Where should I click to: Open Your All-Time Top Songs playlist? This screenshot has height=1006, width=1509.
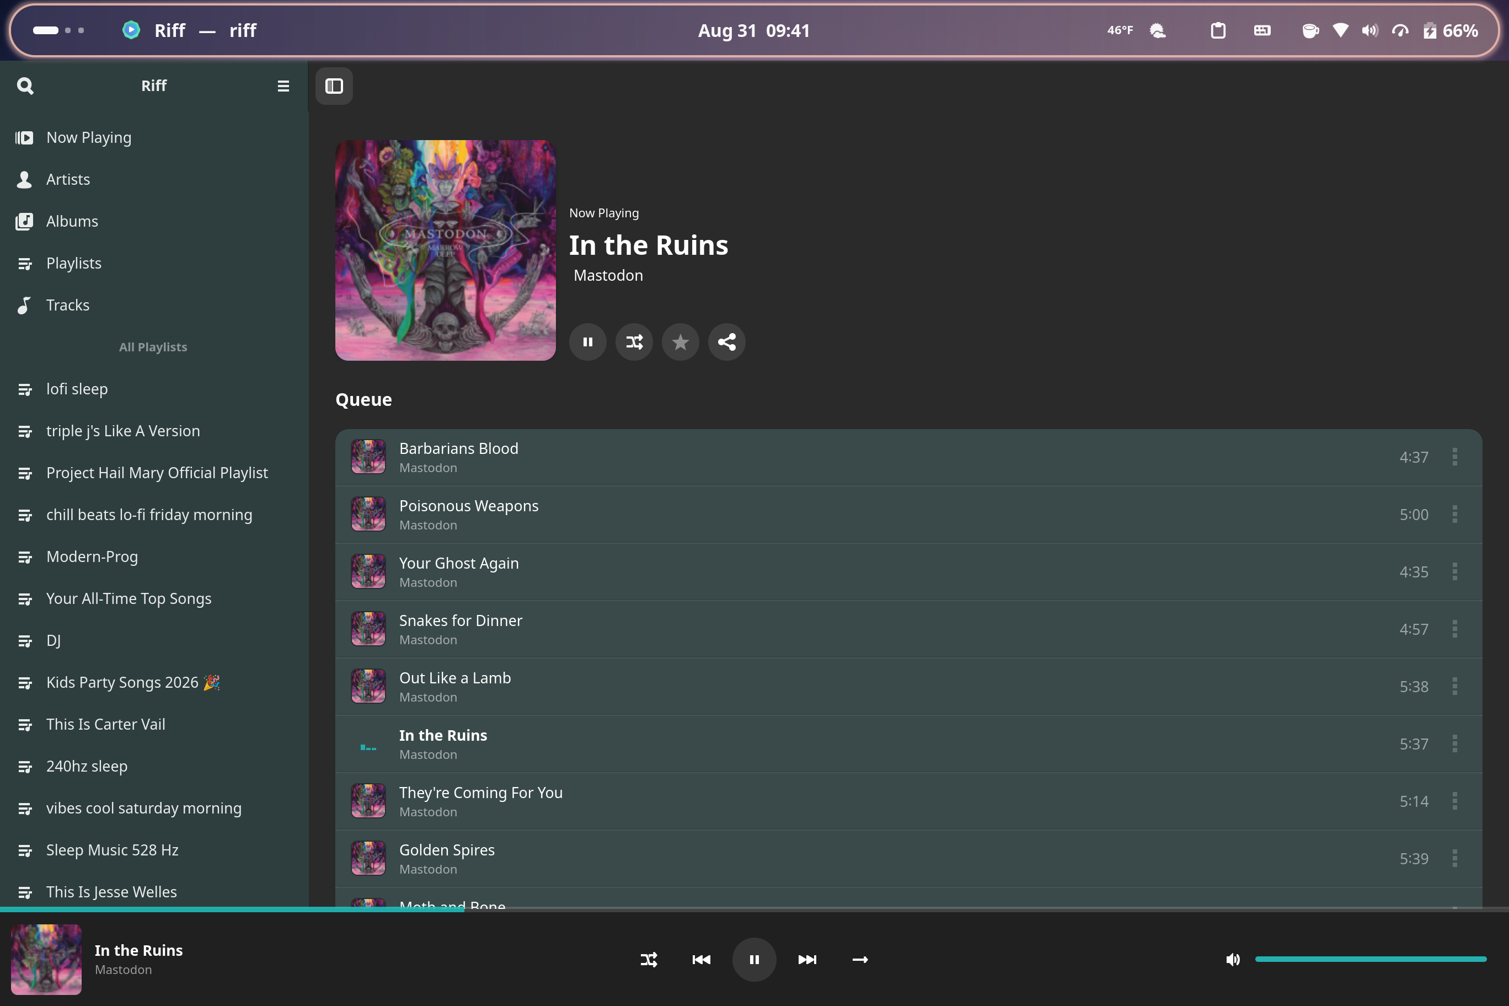[154, 598]
